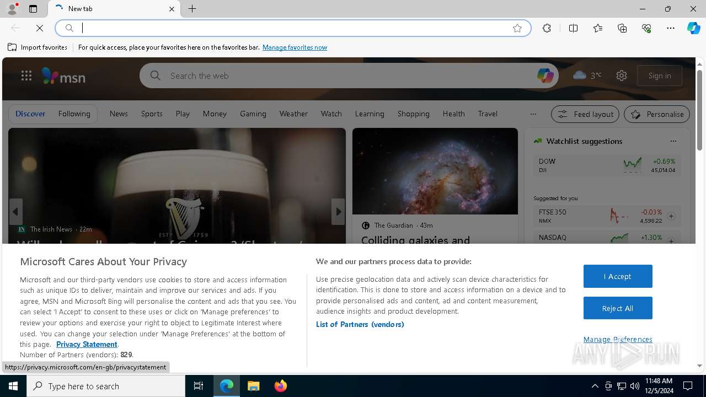Viewport: 706px width, 397px height.
Task: Go to previous carousel story arrow
Action: (15, 212)
